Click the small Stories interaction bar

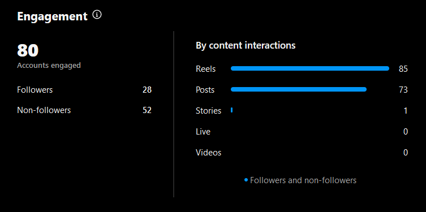point(232,110)
